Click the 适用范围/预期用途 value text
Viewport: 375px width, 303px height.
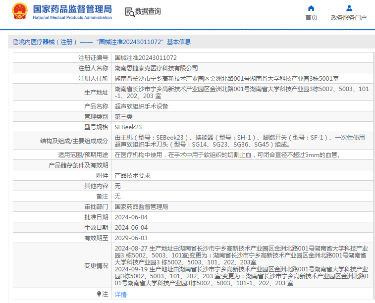(228, 155)
